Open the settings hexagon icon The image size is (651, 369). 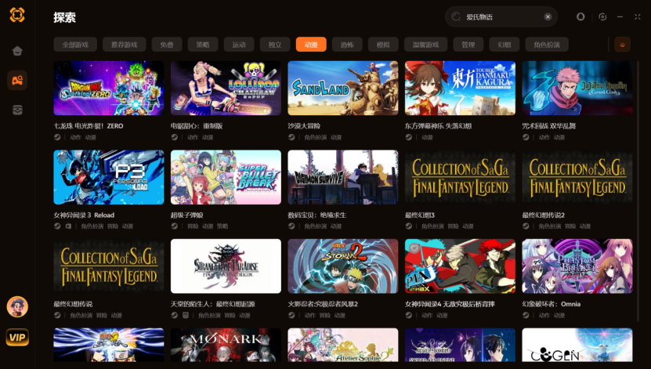click(x=602, y=16)
